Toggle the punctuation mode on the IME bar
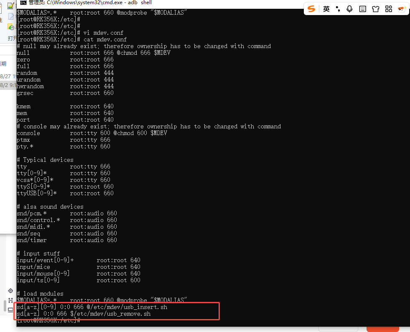 [338, 9]
